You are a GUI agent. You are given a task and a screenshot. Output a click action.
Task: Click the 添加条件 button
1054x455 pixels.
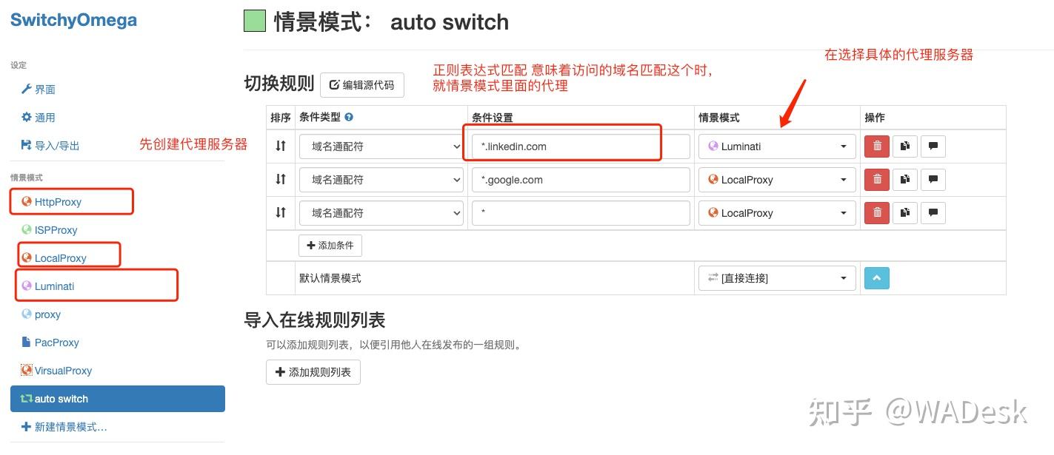(330, 245)
